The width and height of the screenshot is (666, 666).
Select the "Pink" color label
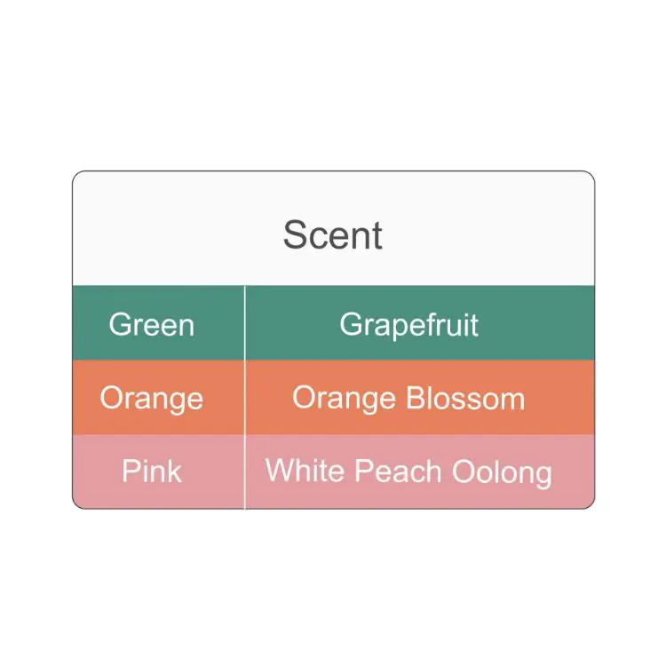tap(151, 471)
